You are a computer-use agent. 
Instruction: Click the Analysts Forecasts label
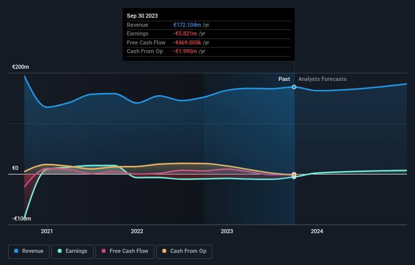[322, 79]
